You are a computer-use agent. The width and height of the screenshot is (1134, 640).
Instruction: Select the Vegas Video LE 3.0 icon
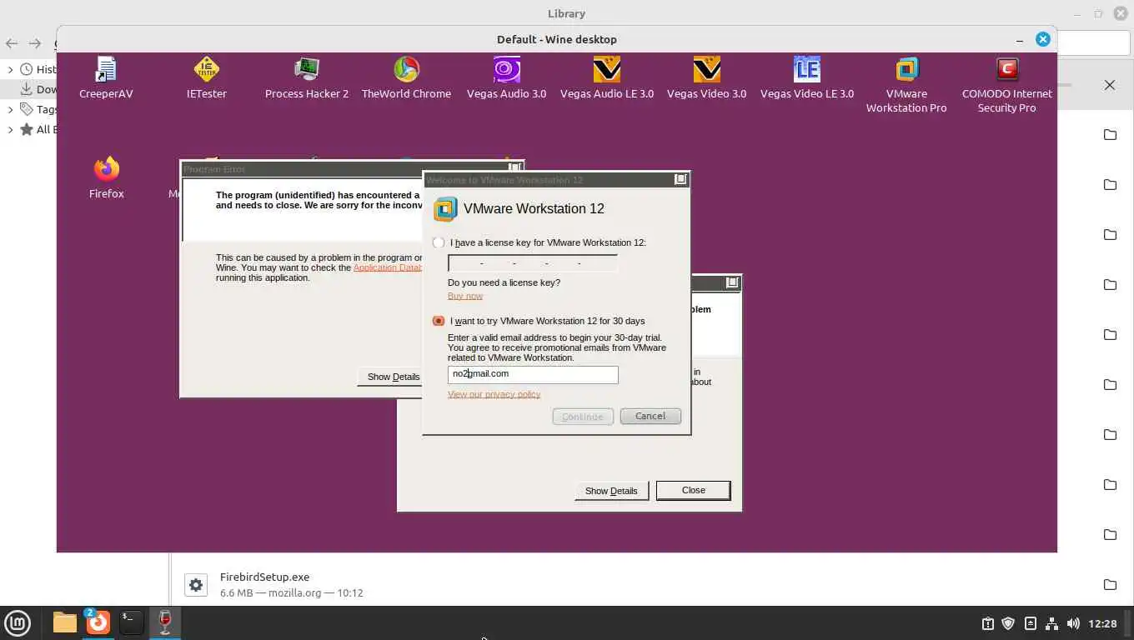[806, 78]
